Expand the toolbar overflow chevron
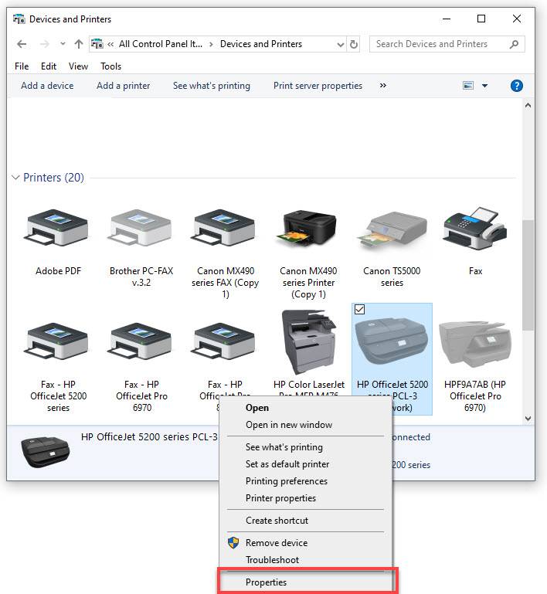 [383, 86]
